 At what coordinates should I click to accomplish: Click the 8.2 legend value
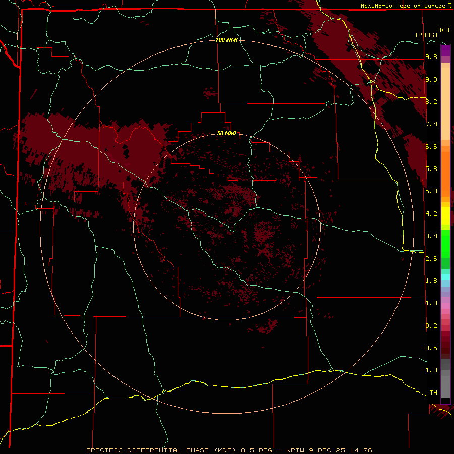tap(431, 101)
